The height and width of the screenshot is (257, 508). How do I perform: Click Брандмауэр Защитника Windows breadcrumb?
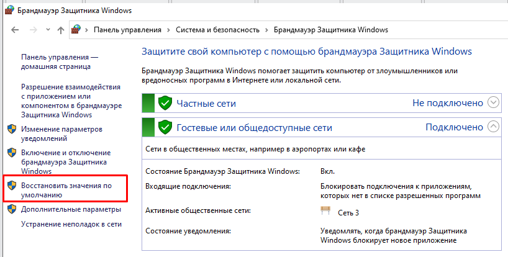click(330, 30)
